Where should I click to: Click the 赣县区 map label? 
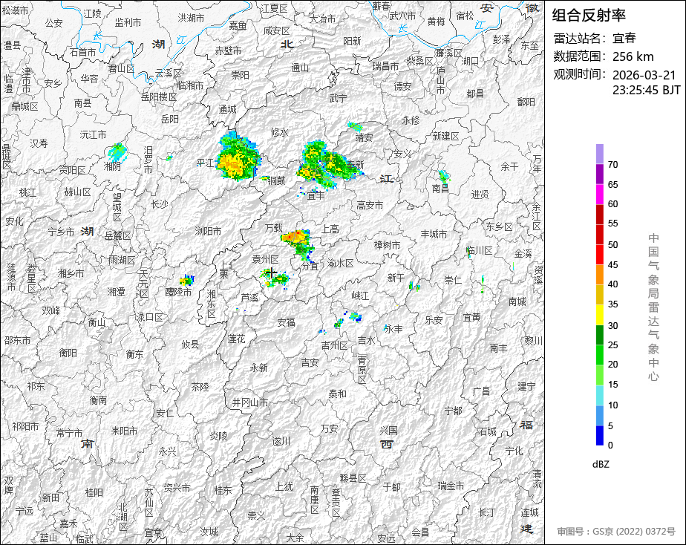[x=353, y=478]
